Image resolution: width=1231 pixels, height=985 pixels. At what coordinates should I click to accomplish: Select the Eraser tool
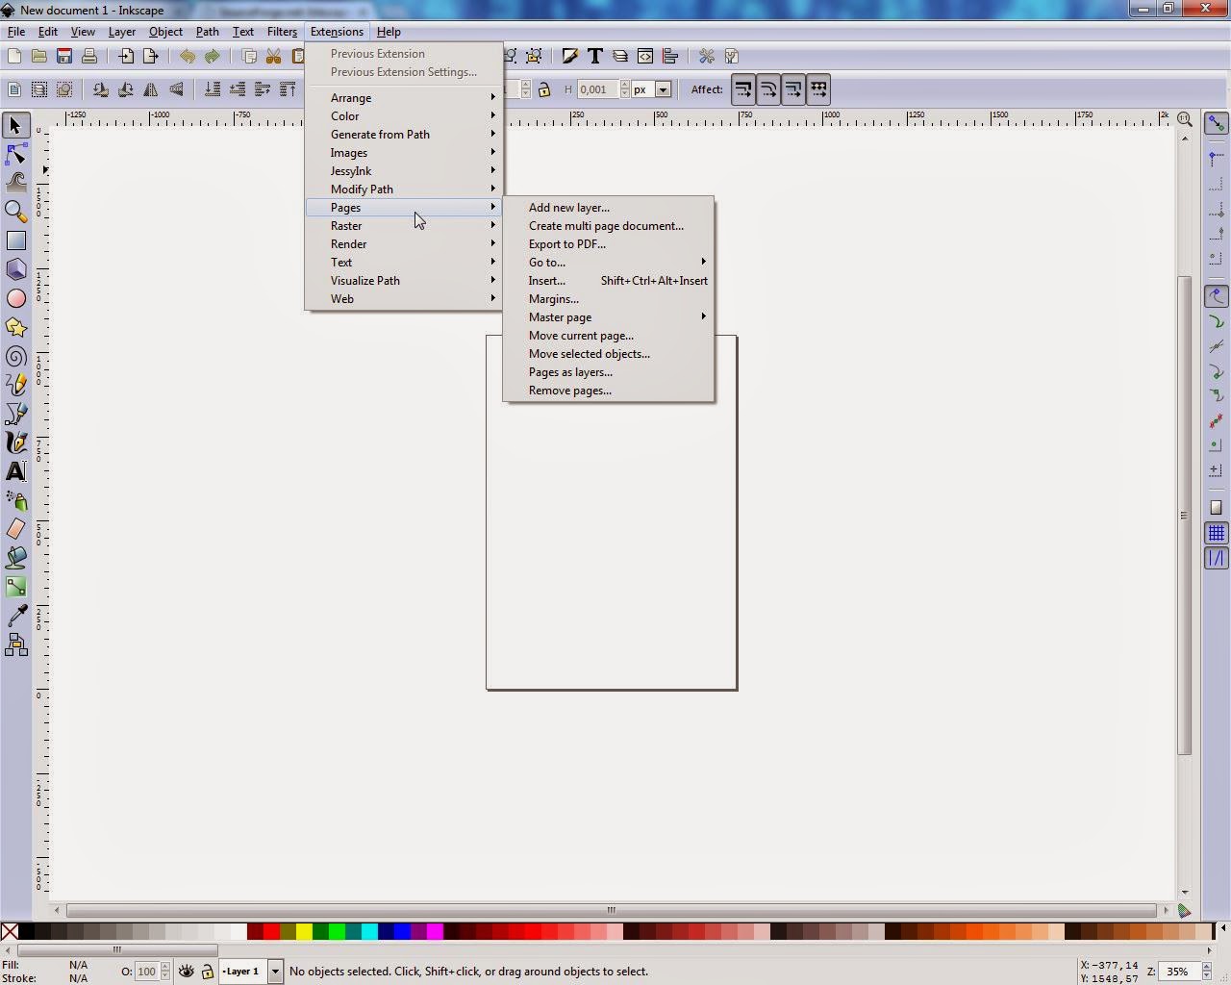16,529
